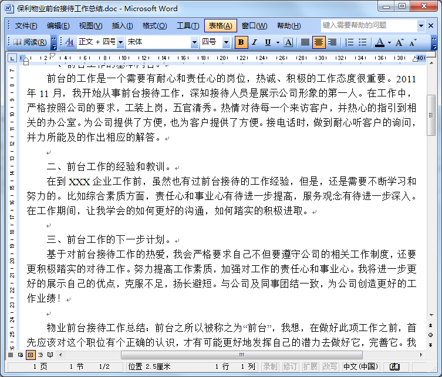442x377 pixels.
Task: Apply character border button
Action: (288, 42)
